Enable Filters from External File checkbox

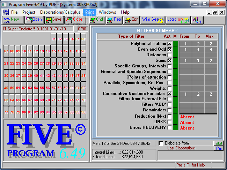169,99
